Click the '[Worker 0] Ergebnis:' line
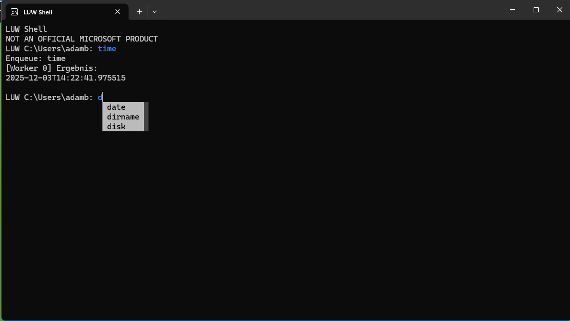 click(51, 68)
